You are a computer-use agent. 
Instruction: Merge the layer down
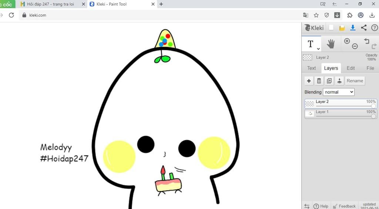tap(339, 81)
